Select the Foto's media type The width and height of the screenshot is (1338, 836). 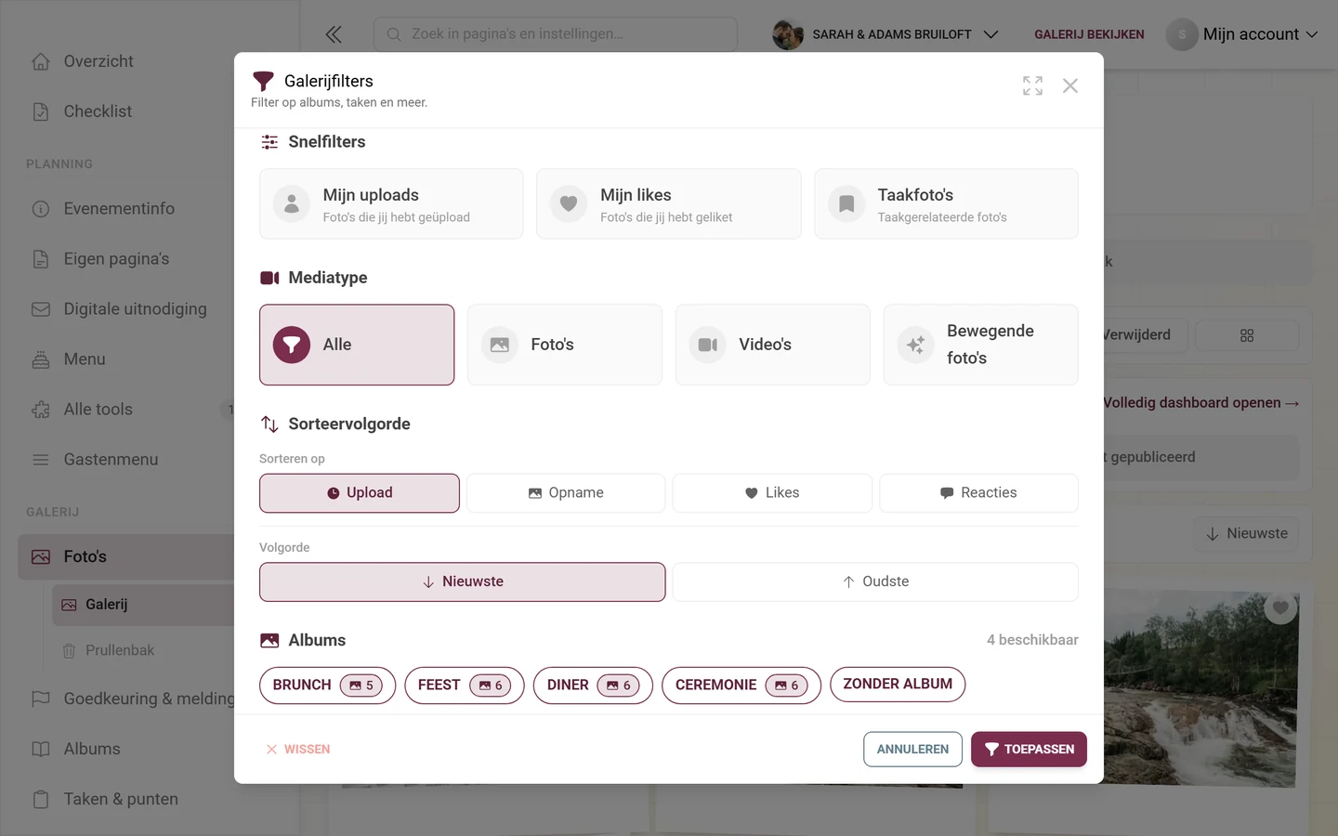(x=565, y=345)
